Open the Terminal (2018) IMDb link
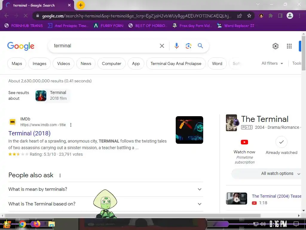306x230 pixels. [x=30, y=133]
